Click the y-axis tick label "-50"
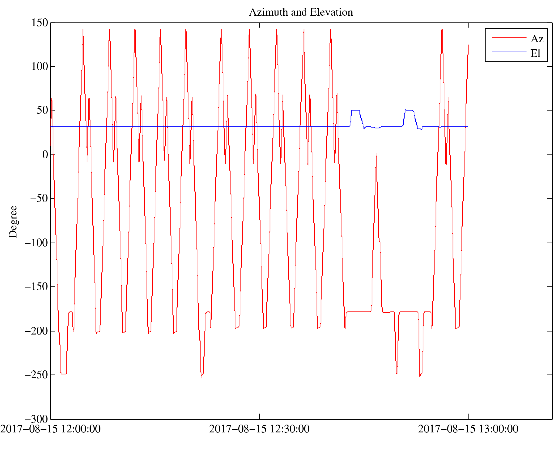Viewport: 560px width, 454px height. coord(39,198)
